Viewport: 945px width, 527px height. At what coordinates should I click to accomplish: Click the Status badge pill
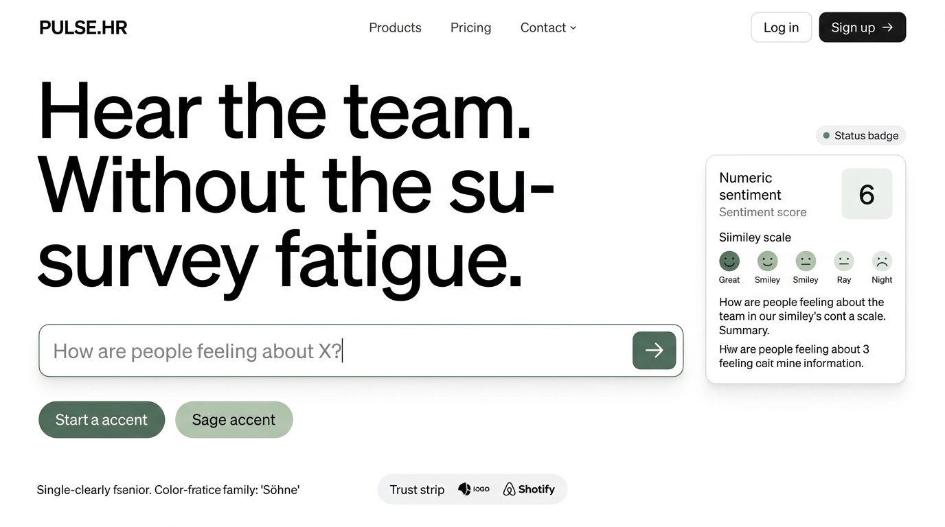861,136
